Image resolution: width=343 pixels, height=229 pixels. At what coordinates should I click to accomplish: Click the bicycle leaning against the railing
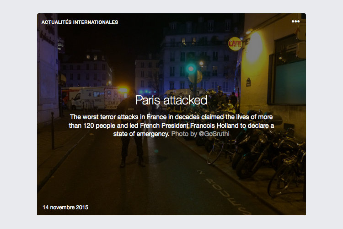287,173
